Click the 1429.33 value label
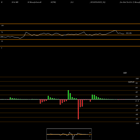This screenshot has width=140, height=140. tap(131, 82)
